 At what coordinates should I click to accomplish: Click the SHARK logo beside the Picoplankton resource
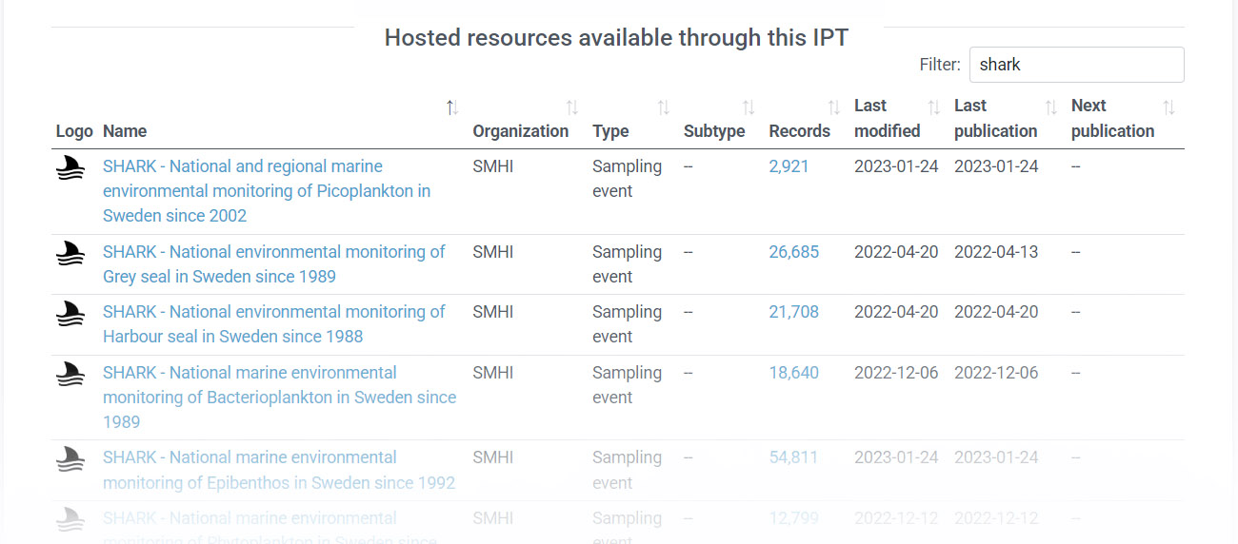coord(70,168)
